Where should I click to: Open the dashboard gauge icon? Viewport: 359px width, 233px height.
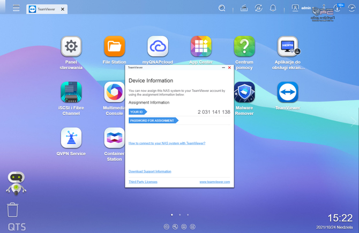click(x=351, y=8)
